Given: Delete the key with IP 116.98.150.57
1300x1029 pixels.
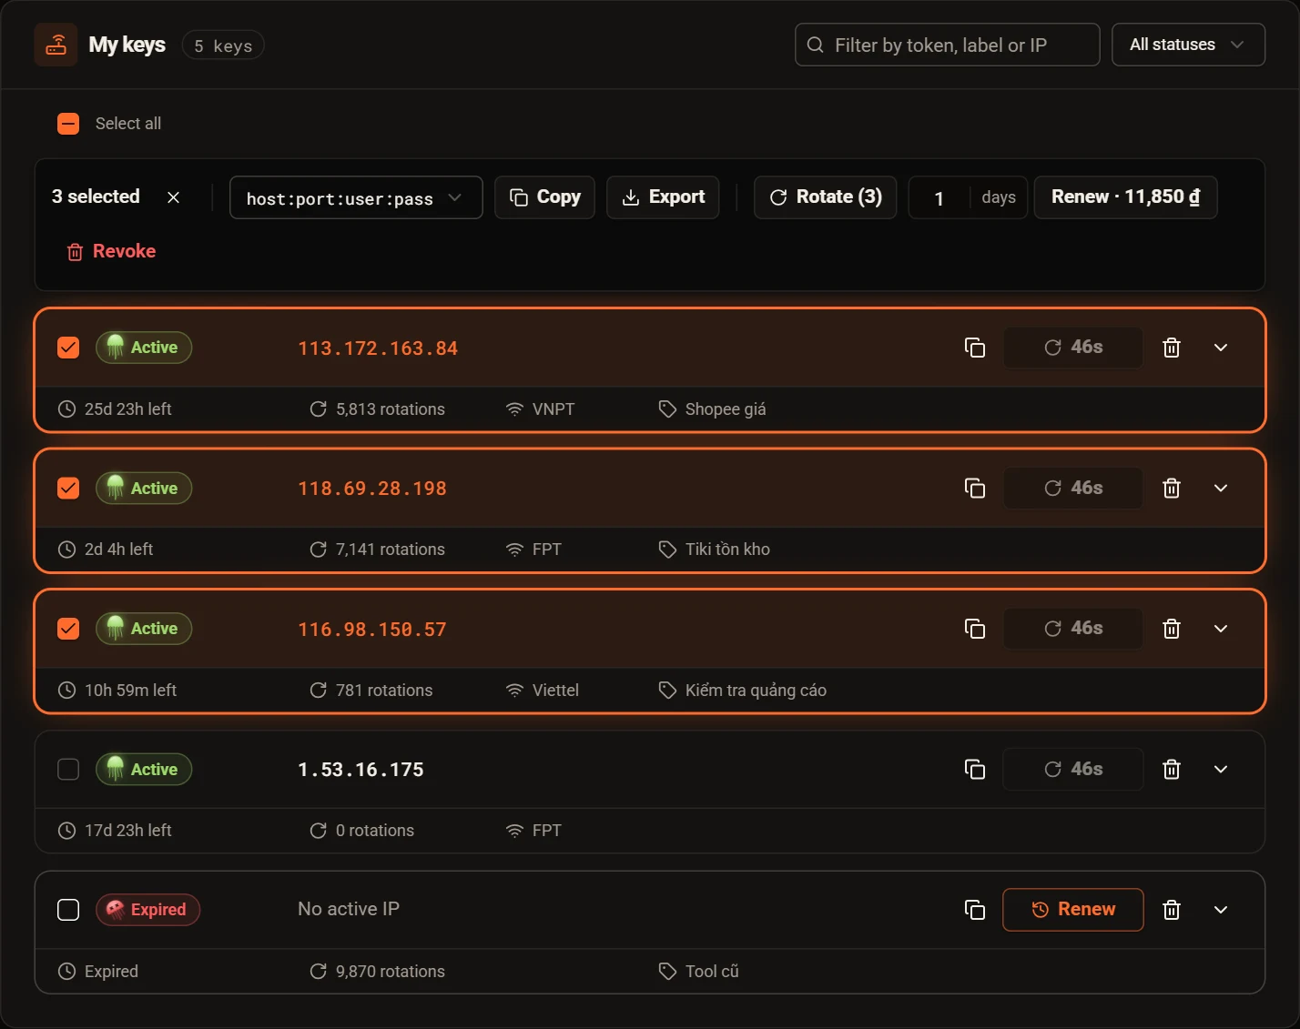Looking at the screenshot, I should pyautogui.click(x=1172, y=629).
